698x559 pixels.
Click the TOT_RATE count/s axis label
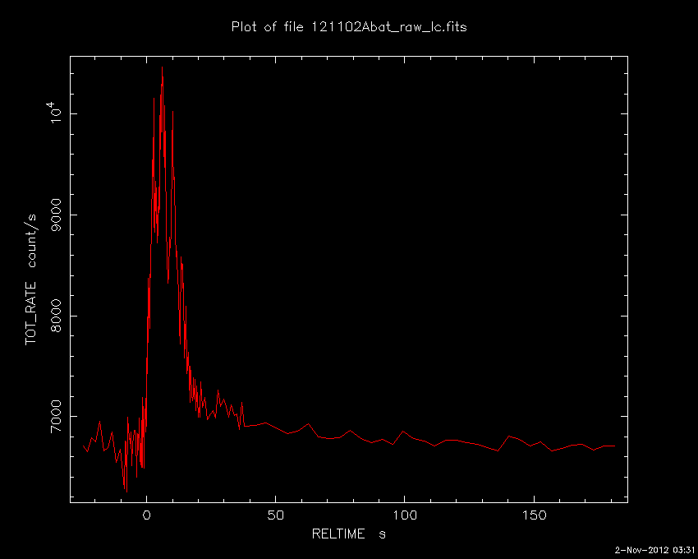pos(30,279)
